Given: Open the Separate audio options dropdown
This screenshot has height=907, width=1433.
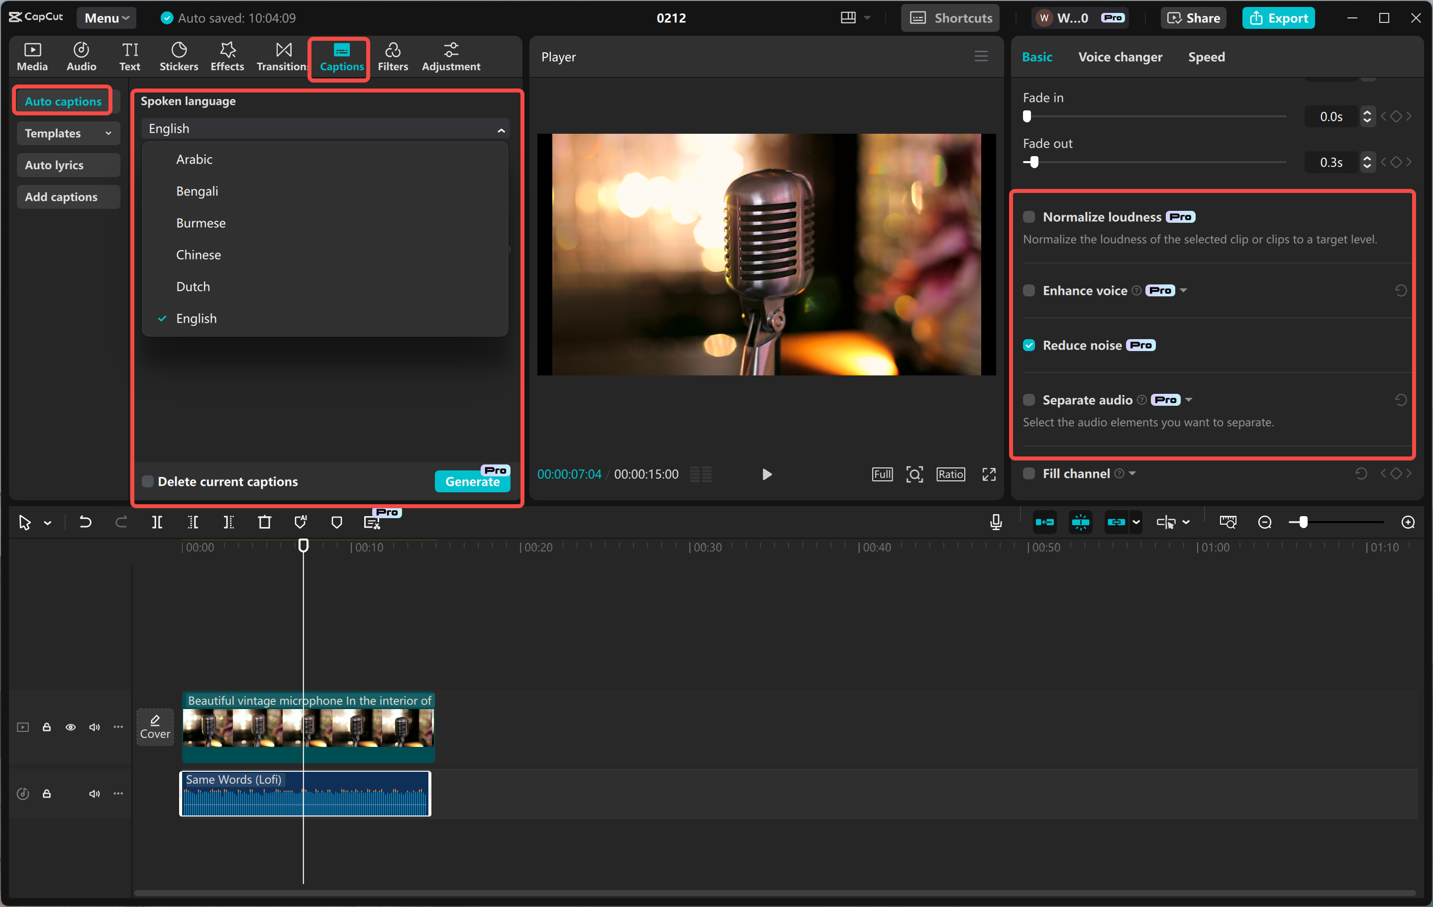Looking at the screenshot, I should (x=1189, y=400).
